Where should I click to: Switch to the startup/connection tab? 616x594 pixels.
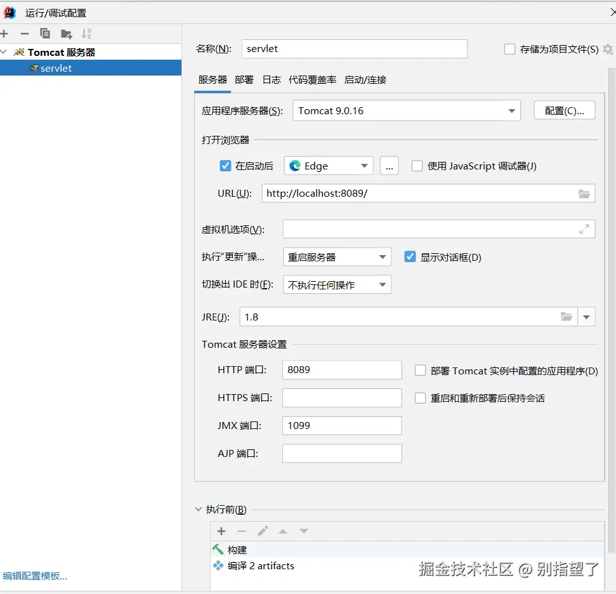point(365,80)
